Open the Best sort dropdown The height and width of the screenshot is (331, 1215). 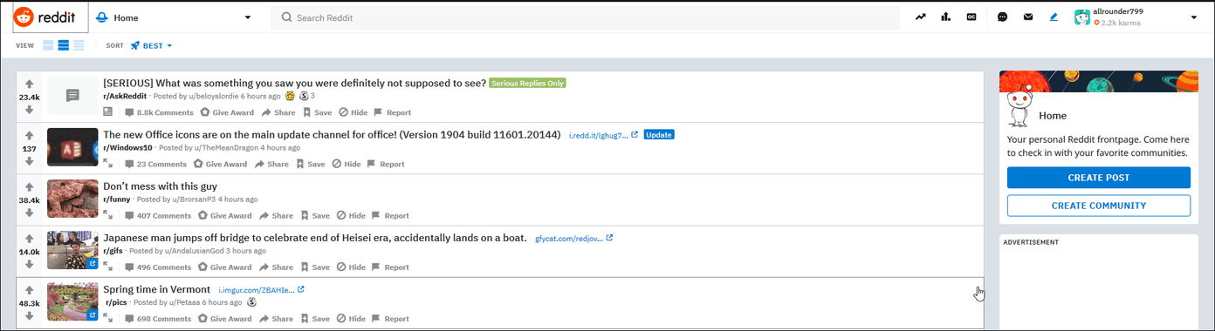152,45
